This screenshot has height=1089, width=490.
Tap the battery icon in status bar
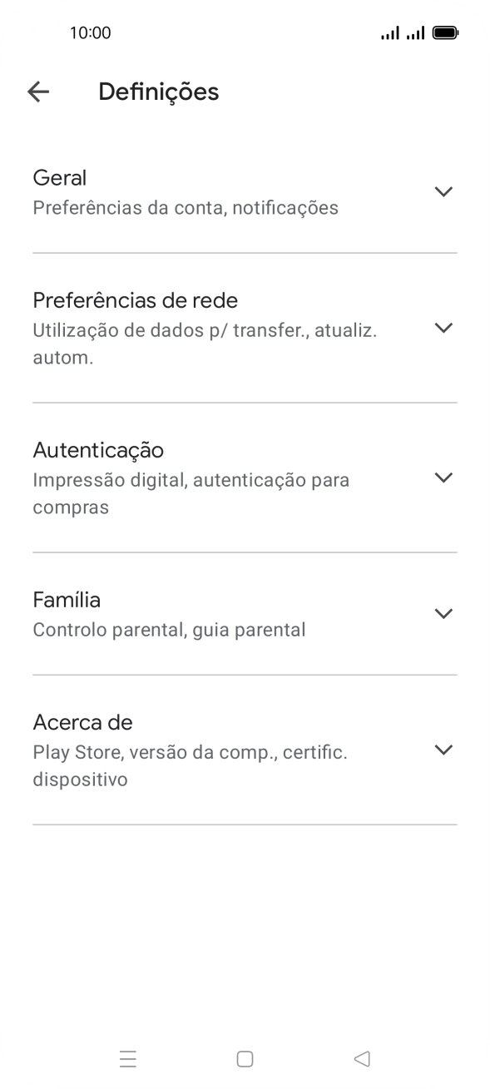click(x=447, y=32)
